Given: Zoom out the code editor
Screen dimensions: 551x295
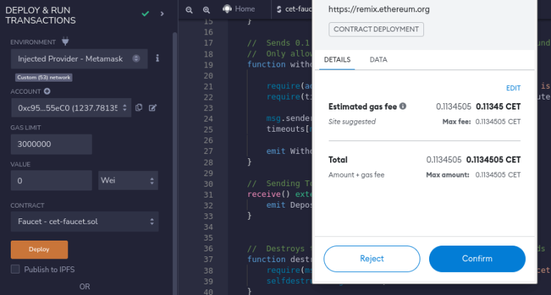Looking at the screenshot, I should 189,9.
